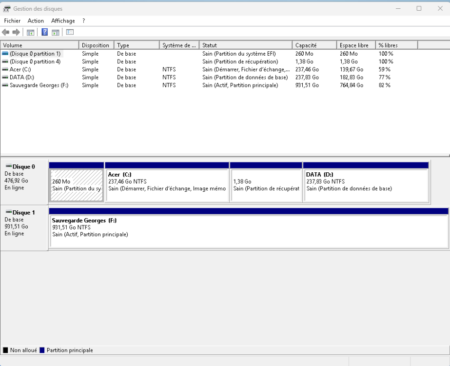Screen dimensions: 450x366
Task: Click the Acer (C:) volume icon
Action: click(x=4, y=69)
